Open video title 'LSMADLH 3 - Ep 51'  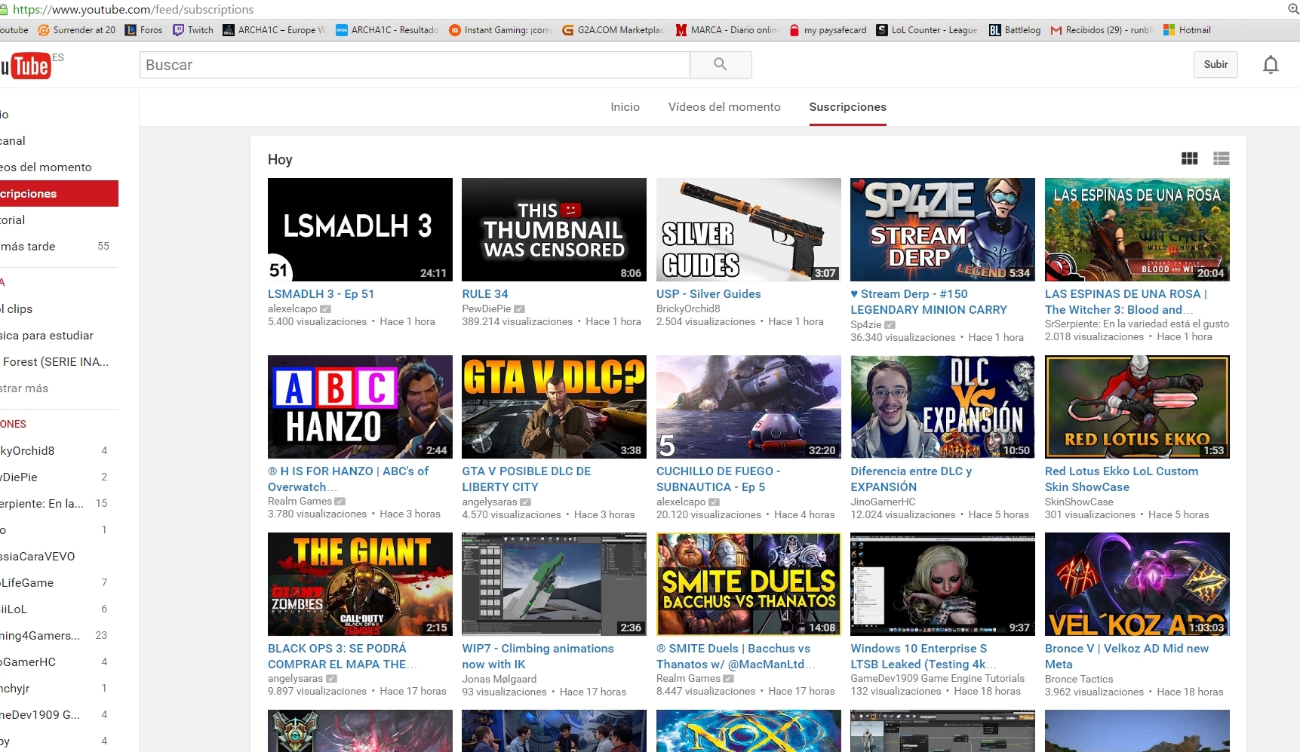pos(321,294)
